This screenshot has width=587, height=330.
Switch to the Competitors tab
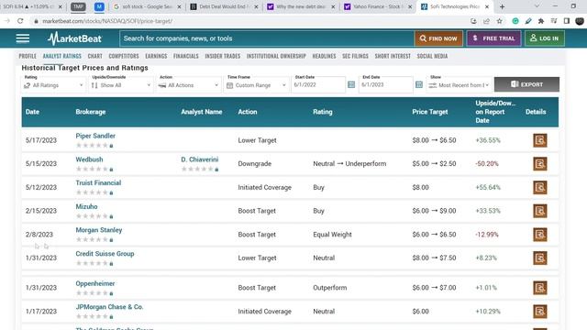(x=124, y=56)
